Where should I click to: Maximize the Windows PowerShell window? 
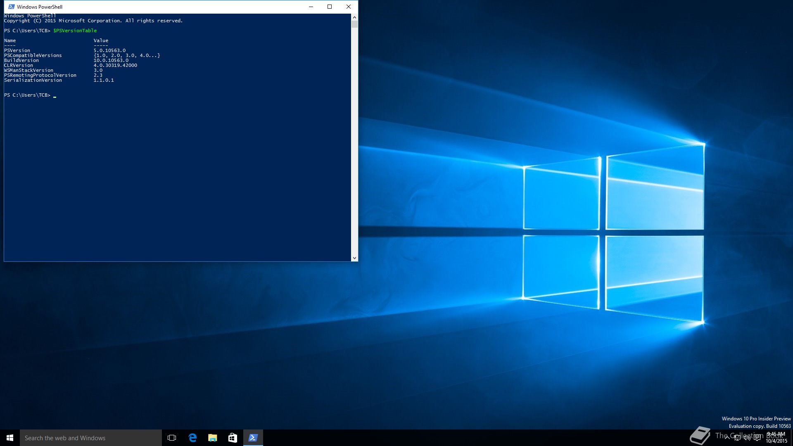(330, 7)
